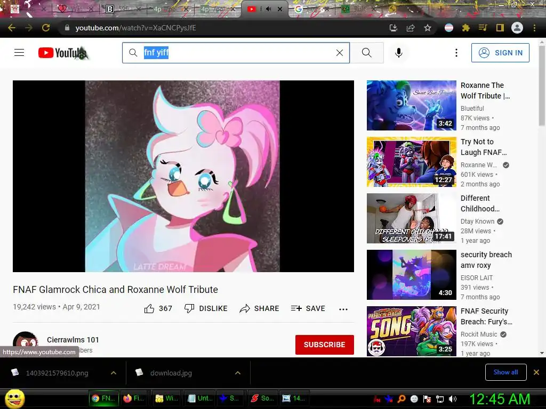Go forward with browser forward arrow

pyautogui.click(x=29, y=28)
